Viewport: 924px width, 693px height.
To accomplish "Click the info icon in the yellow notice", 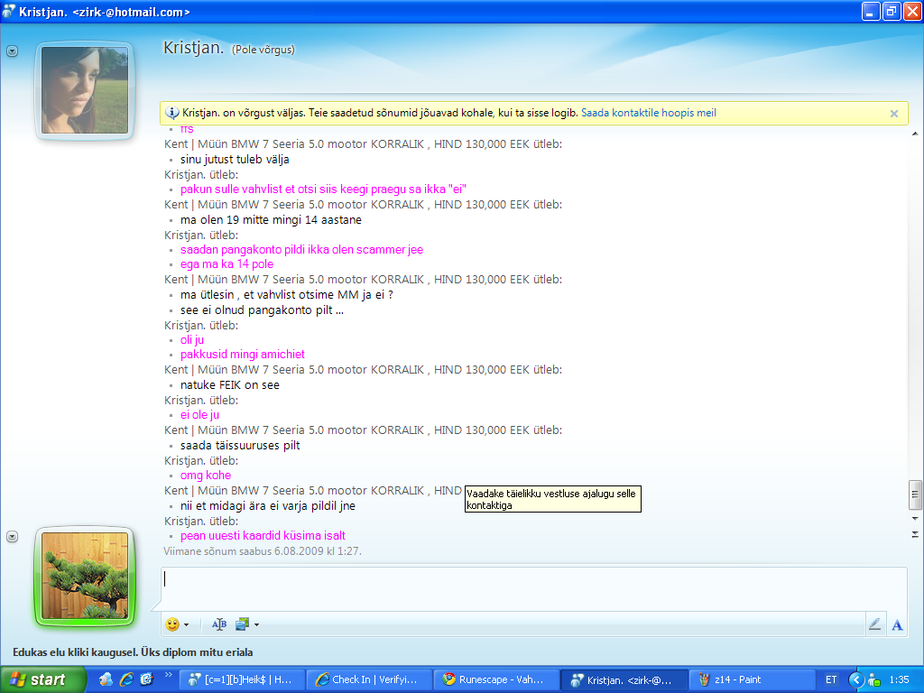I will click(x=172, y=113).
